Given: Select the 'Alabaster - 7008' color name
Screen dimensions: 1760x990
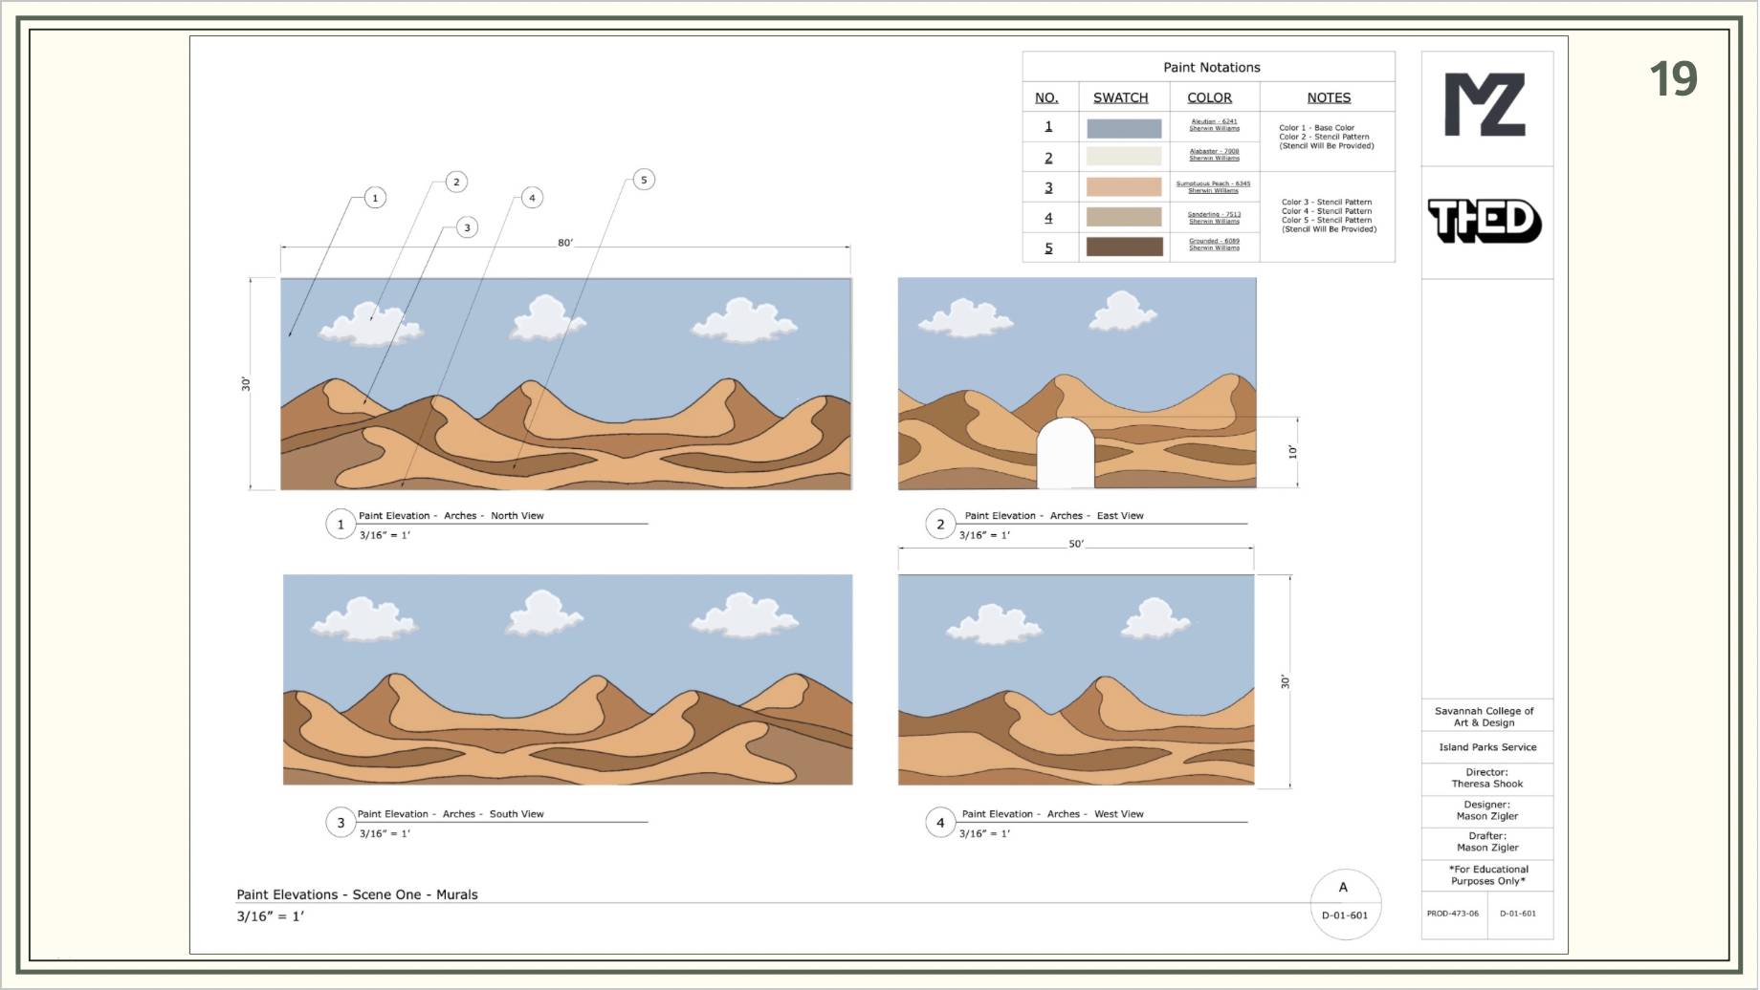Looking at the screenshot, I should [1214, 151].
